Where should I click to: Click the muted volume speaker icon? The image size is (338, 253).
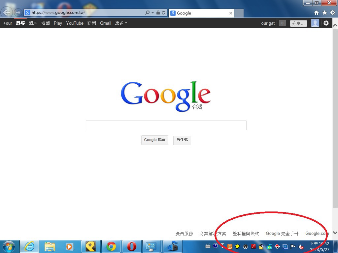(x=301, y=247)
